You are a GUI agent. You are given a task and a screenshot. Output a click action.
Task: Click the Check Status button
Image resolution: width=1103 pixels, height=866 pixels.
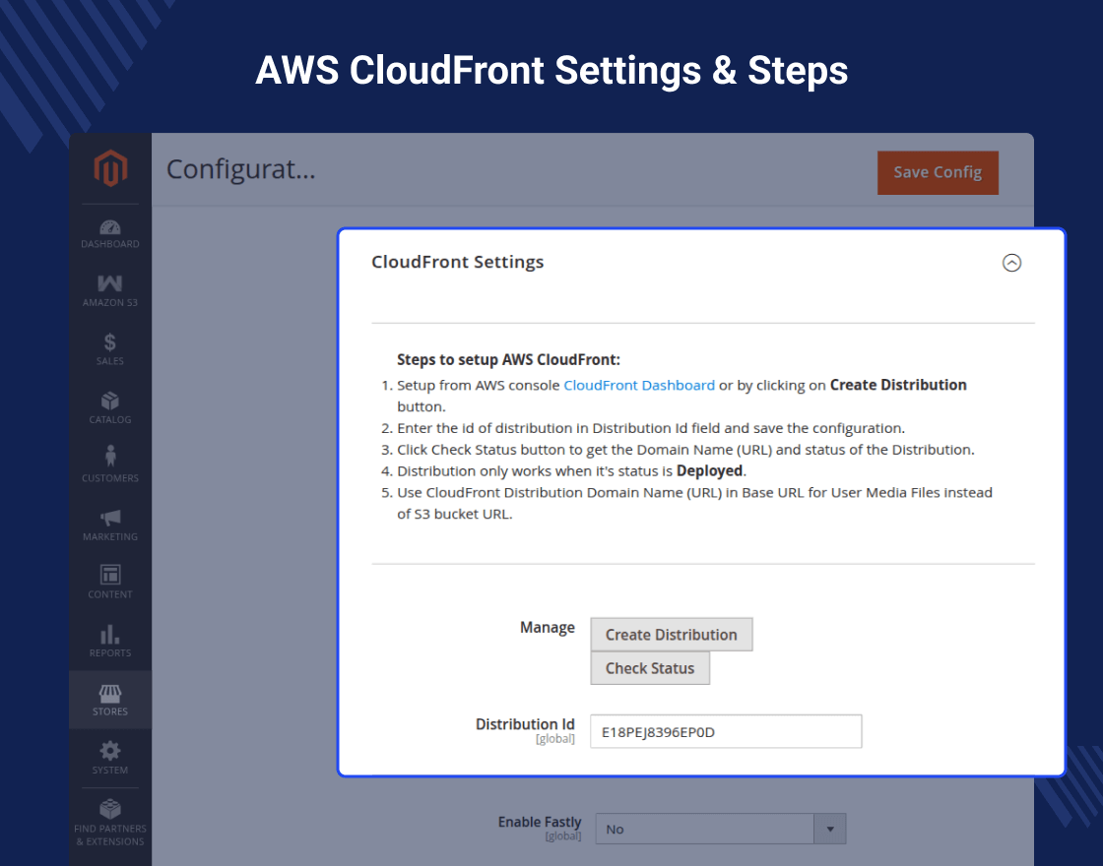point(650,668)
